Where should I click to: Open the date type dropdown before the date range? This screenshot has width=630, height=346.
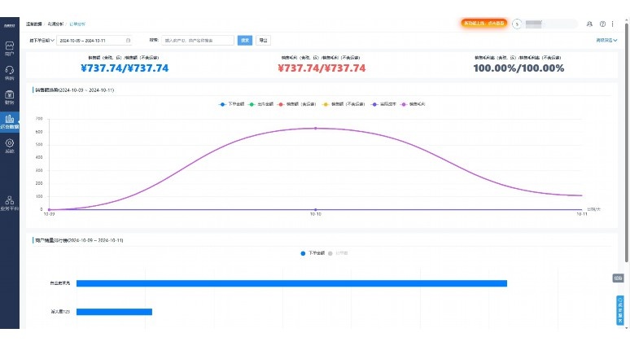pos(42,40)
